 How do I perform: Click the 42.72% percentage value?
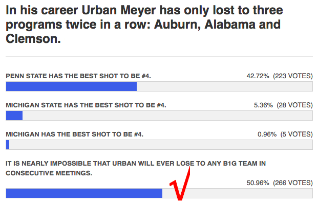tap(258, 76)
